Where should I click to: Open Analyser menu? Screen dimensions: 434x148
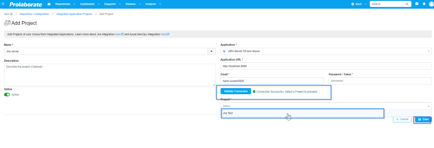tap(153, 4)
